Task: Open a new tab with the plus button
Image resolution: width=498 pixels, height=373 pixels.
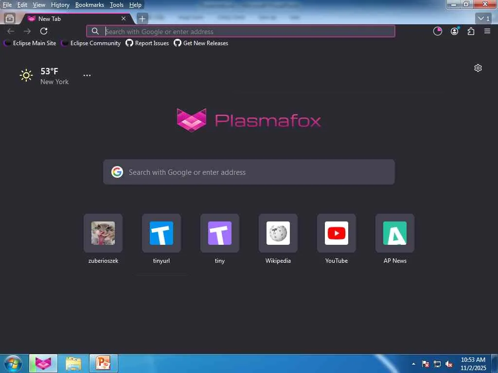Action: pyautogui.click(x=142, y=19)
